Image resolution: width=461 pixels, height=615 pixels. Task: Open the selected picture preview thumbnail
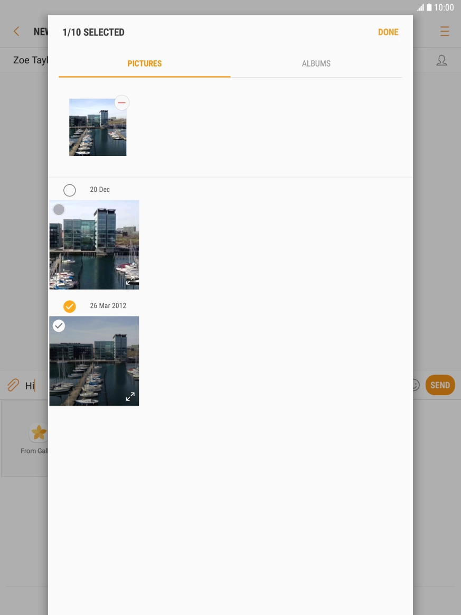(97, 127)
